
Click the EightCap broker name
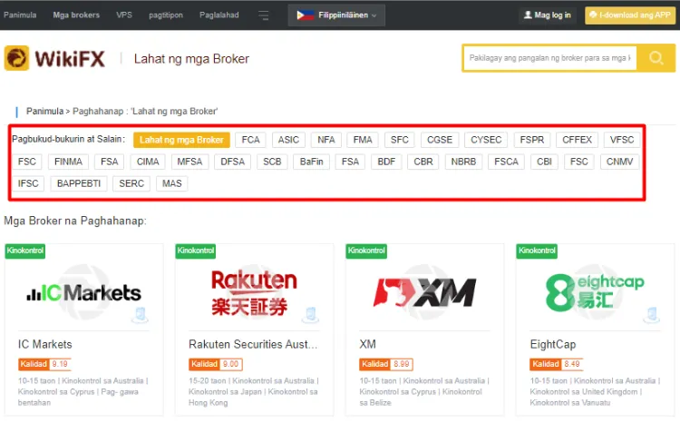point(553,344)
